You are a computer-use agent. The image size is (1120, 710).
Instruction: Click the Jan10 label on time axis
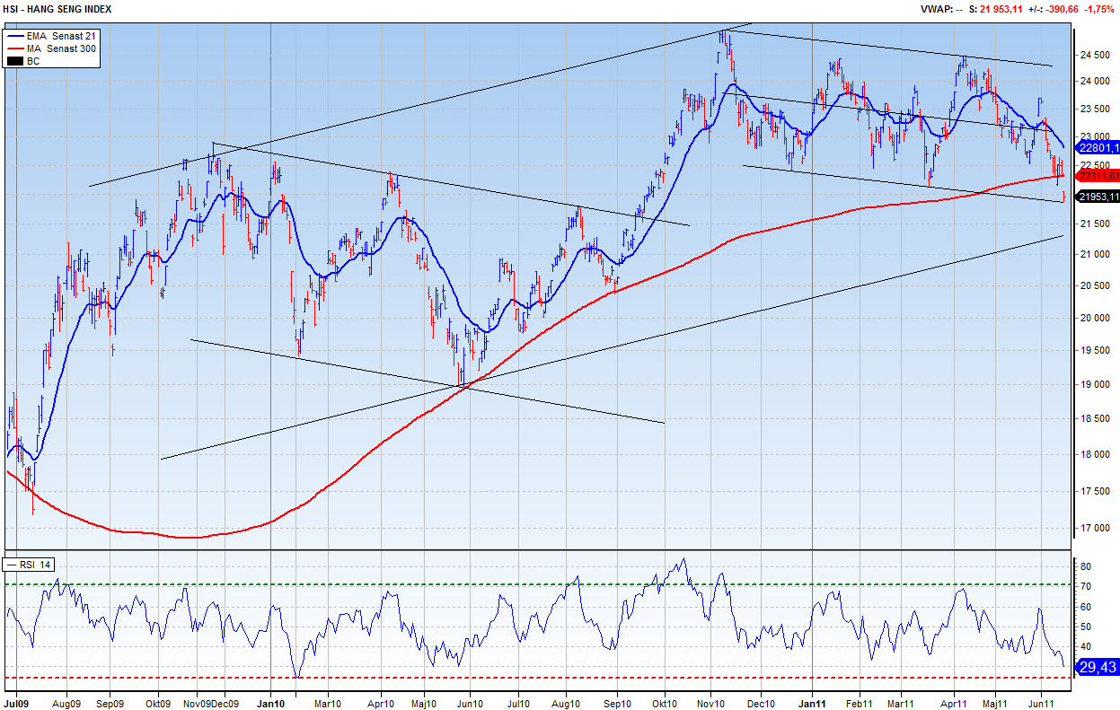click(271, 704)
